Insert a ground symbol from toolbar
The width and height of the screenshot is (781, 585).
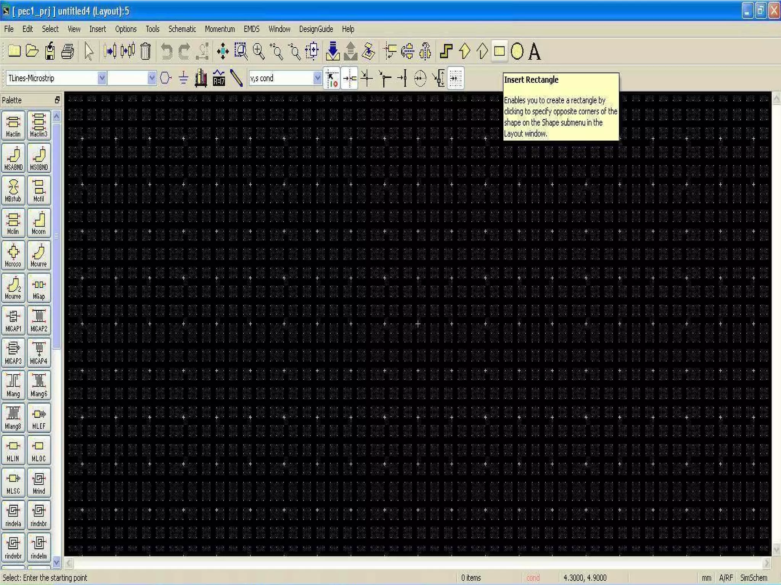(x=183, y=78)
